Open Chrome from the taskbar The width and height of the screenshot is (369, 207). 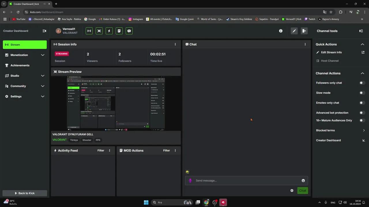coord(206,202)
